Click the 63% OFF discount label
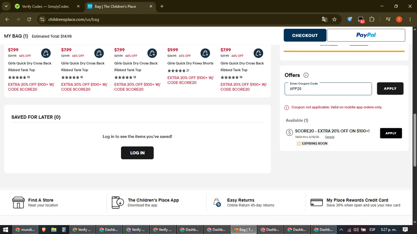 tap(185, 56)
